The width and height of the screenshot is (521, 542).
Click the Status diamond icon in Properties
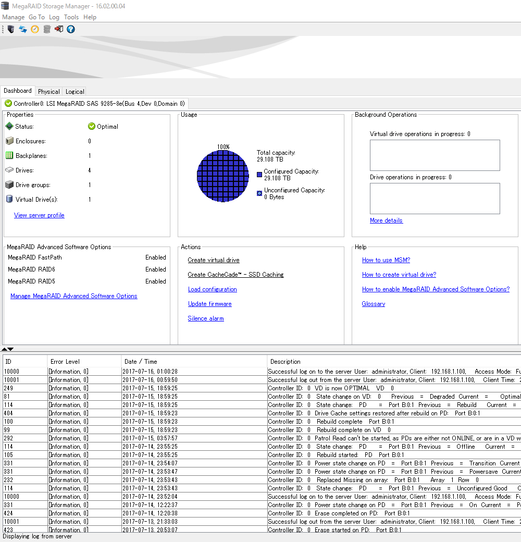[9, 126]
